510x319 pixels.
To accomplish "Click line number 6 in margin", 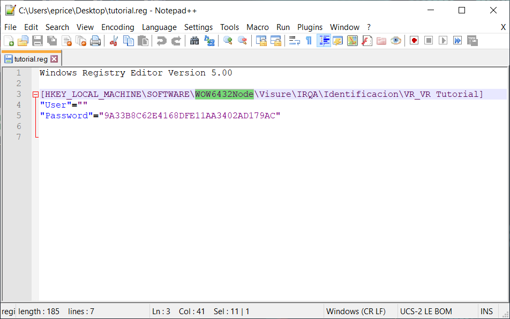I will point(19,126).
